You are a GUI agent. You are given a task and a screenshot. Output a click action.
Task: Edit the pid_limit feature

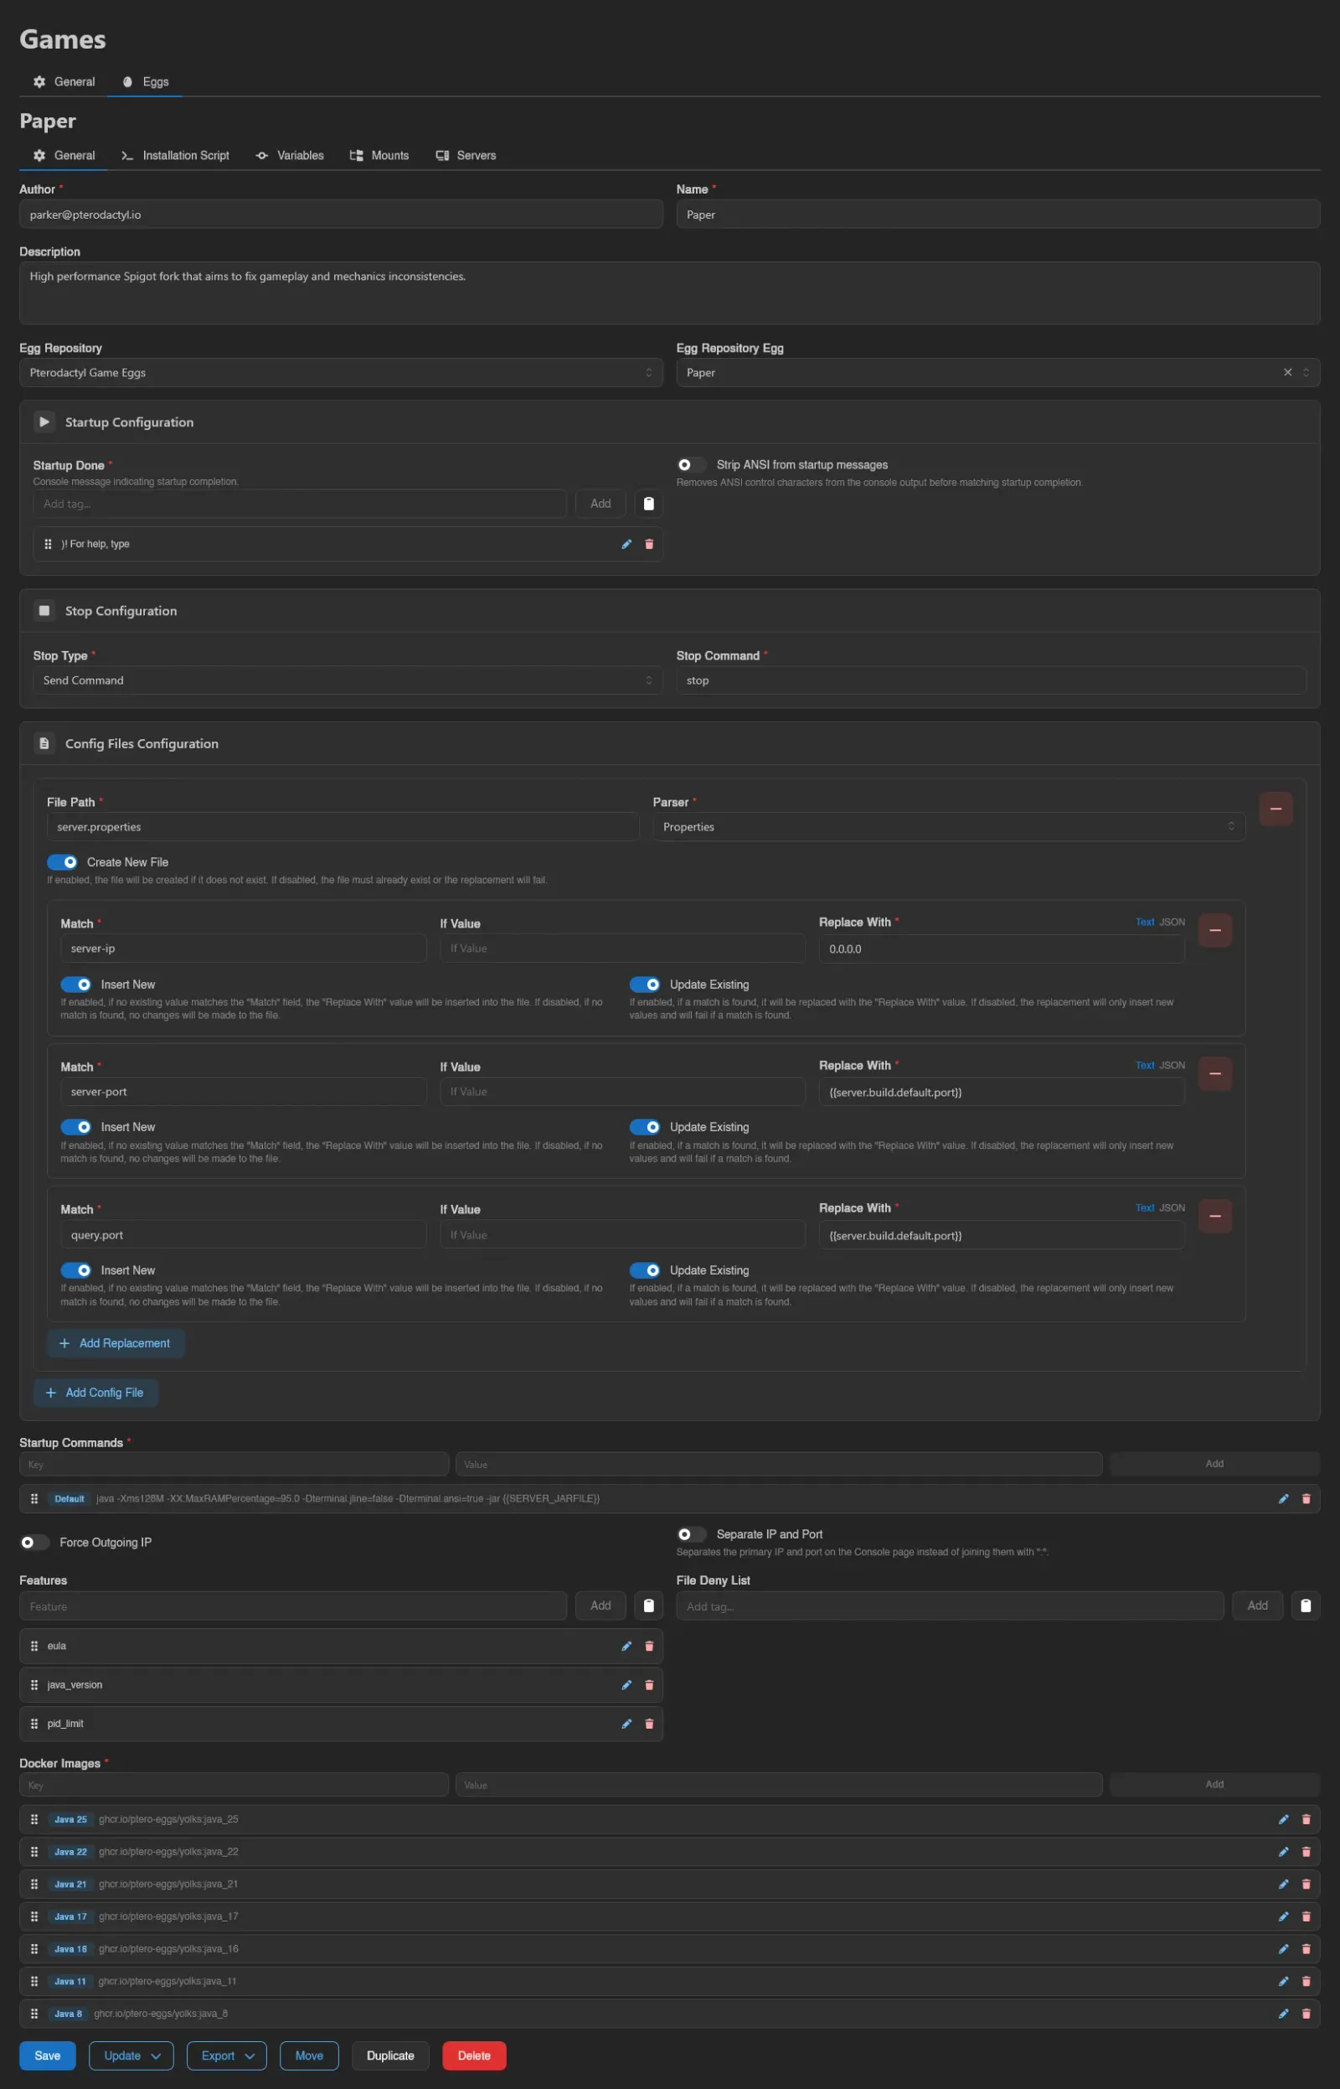(x=626, y=1724)
